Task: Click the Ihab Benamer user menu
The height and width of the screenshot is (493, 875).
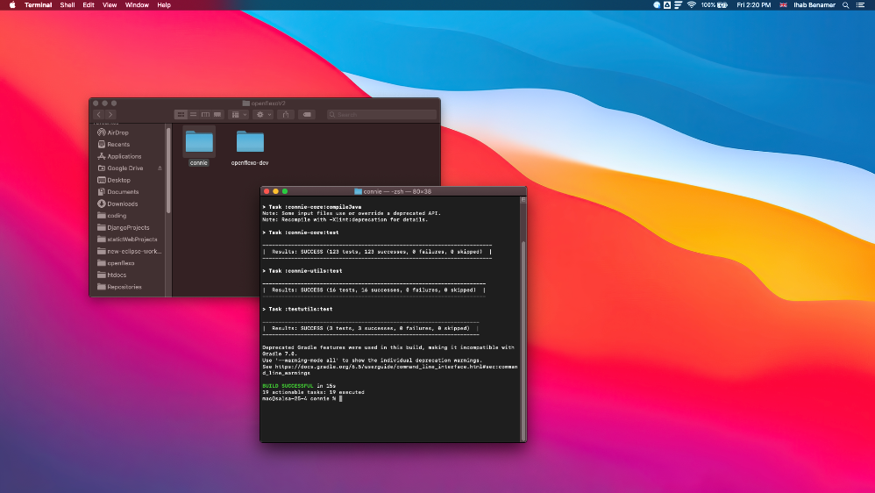Action: 815,5
